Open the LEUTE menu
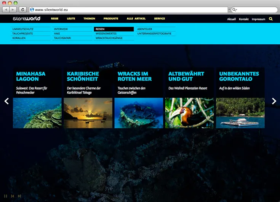The image size is (280, 202). pos(71,19)
